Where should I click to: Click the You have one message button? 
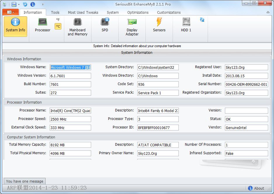tap(24, 181)
